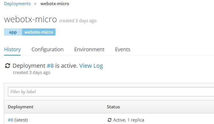Image resolution: width=214 pixels, height=124 pixels.
Task: Open #8 link in the active deployment heading
Action: (50, 66)
